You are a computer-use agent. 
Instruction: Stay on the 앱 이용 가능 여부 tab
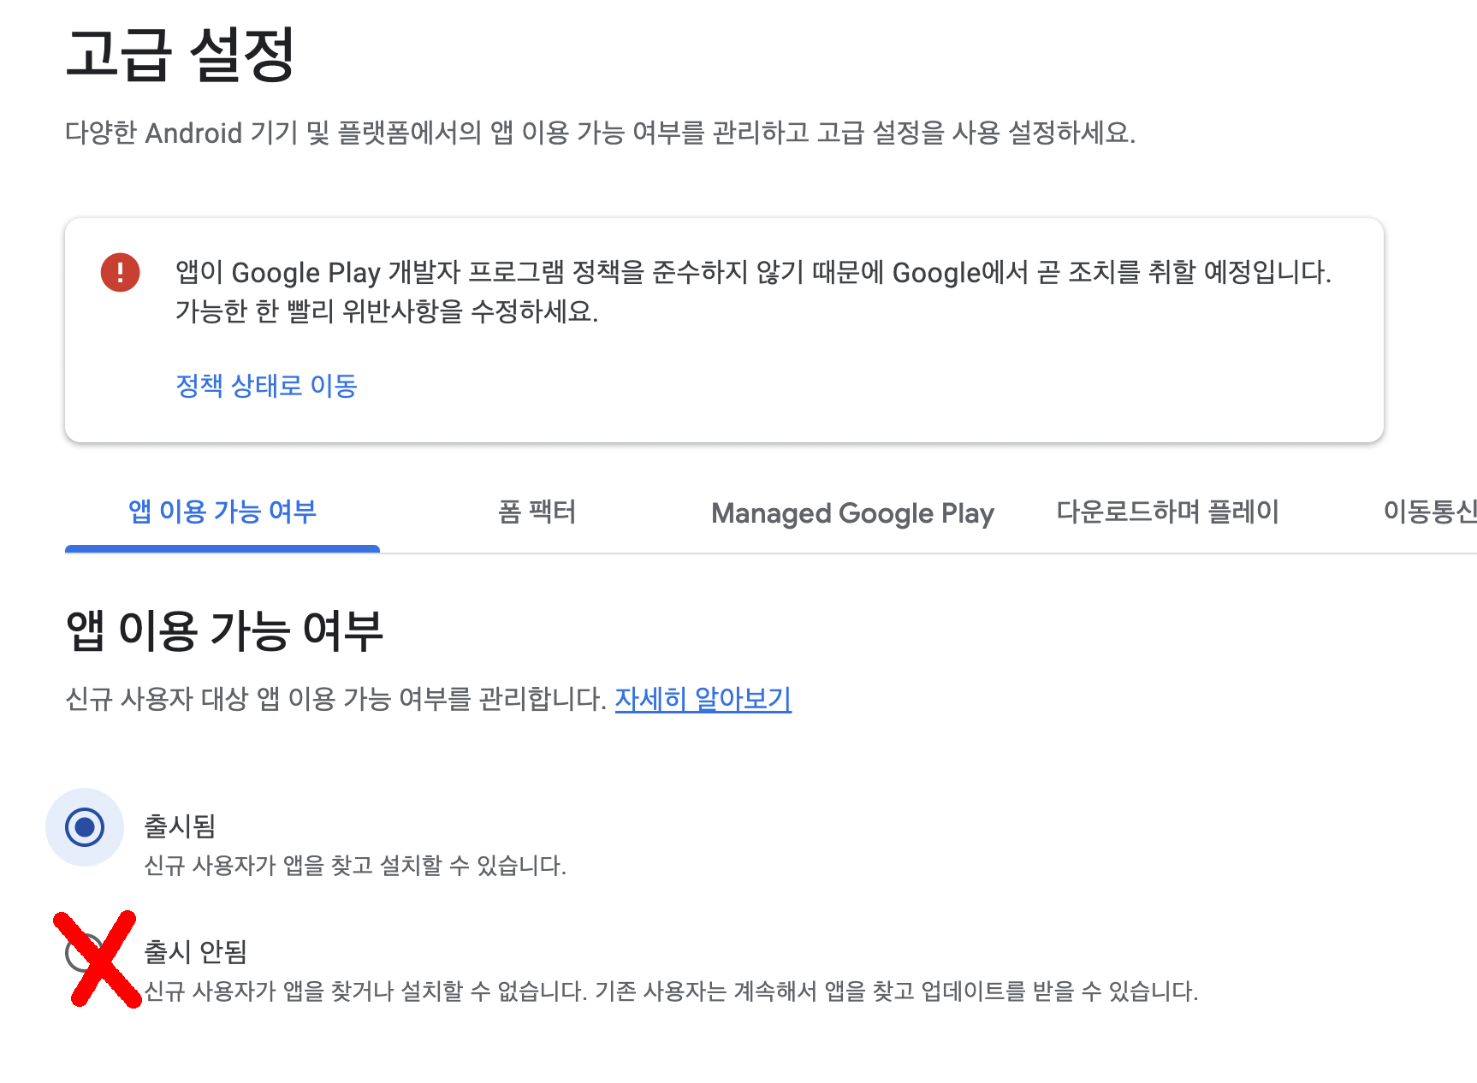(222, 512)
